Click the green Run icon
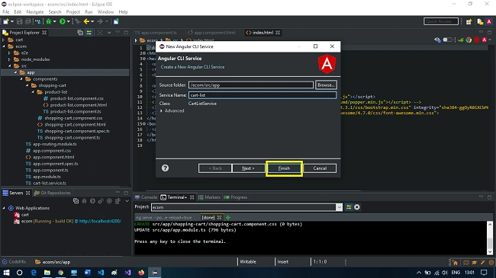This screenshot has height=278, width=496. [x=63, y=21]
